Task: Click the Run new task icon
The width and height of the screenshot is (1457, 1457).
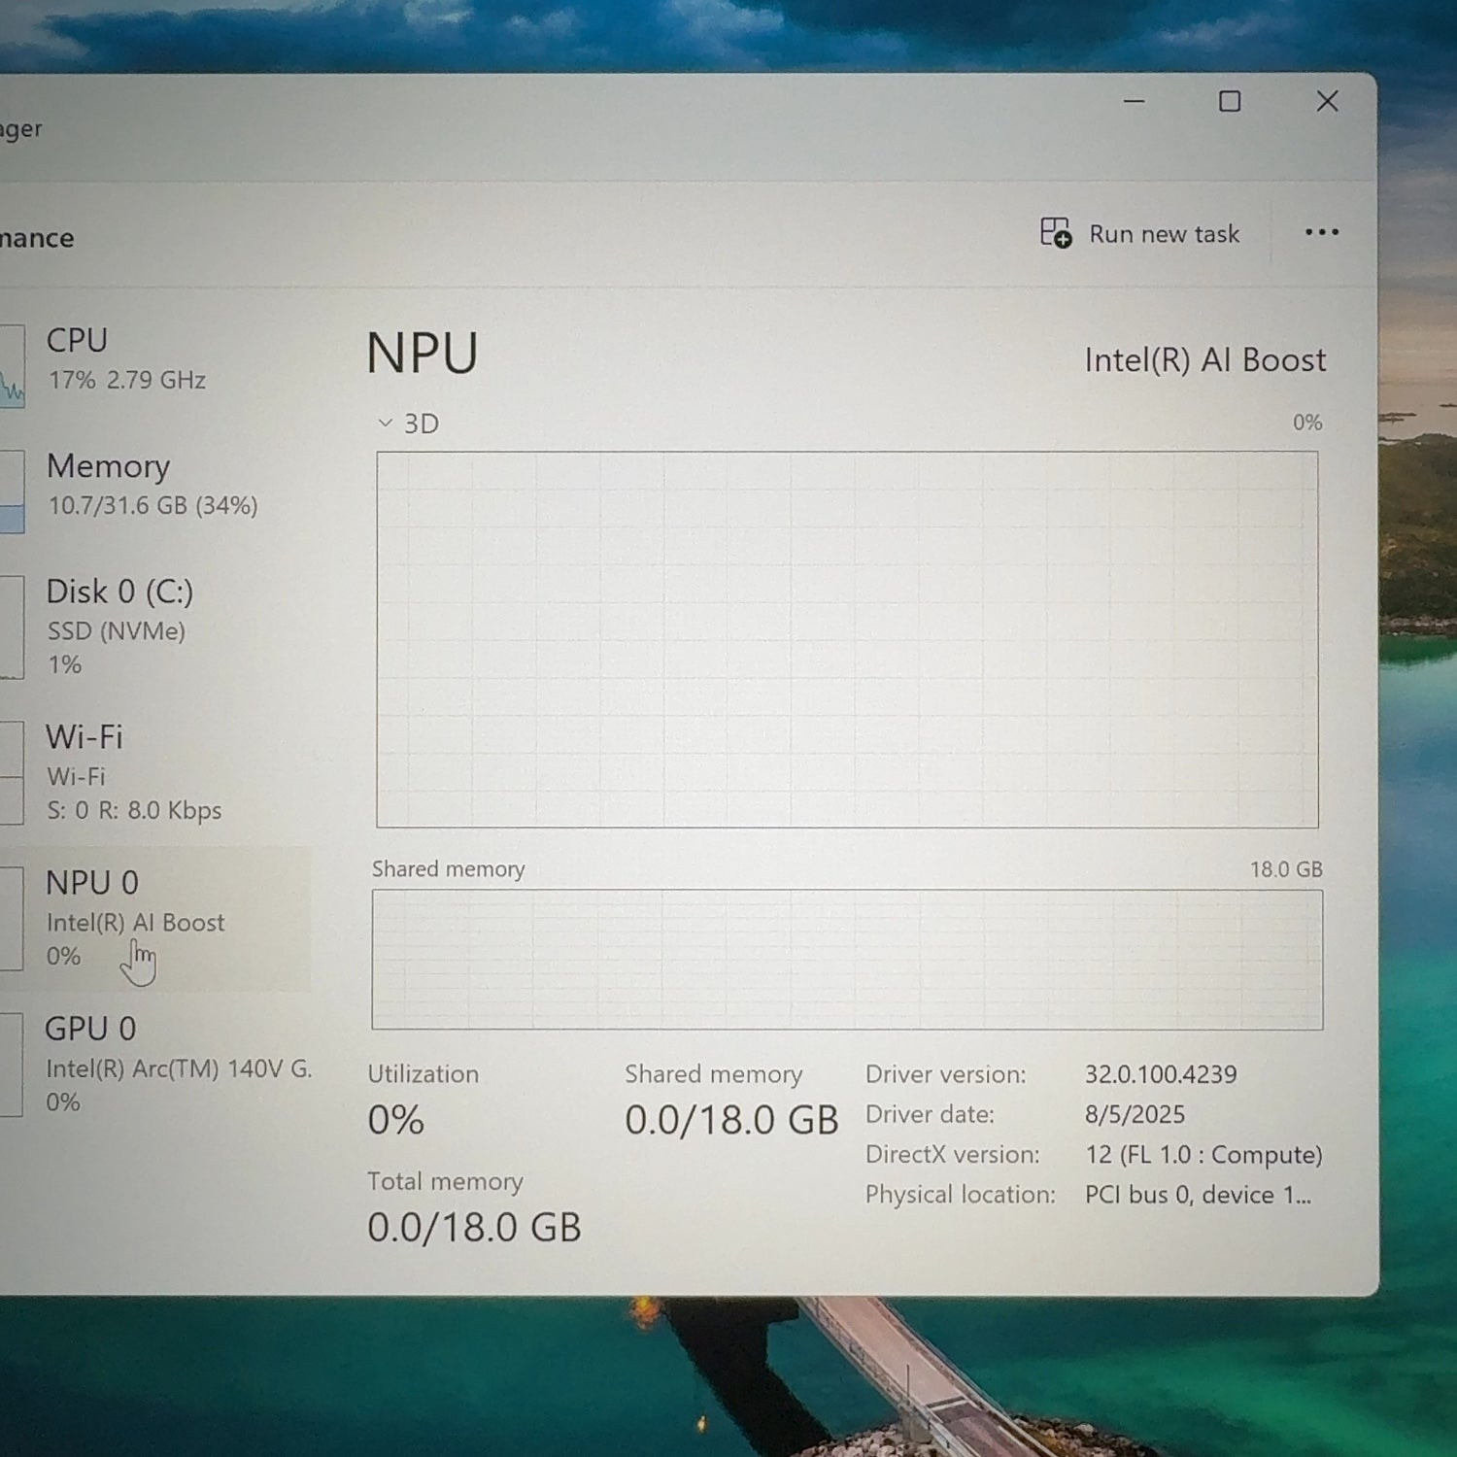Action: [x=1056, y=233]
